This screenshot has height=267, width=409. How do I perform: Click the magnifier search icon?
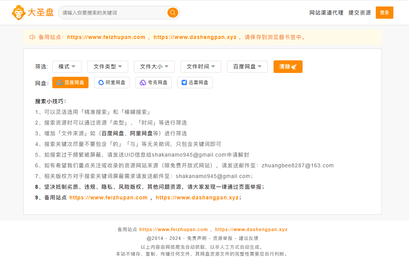(172, 12)
